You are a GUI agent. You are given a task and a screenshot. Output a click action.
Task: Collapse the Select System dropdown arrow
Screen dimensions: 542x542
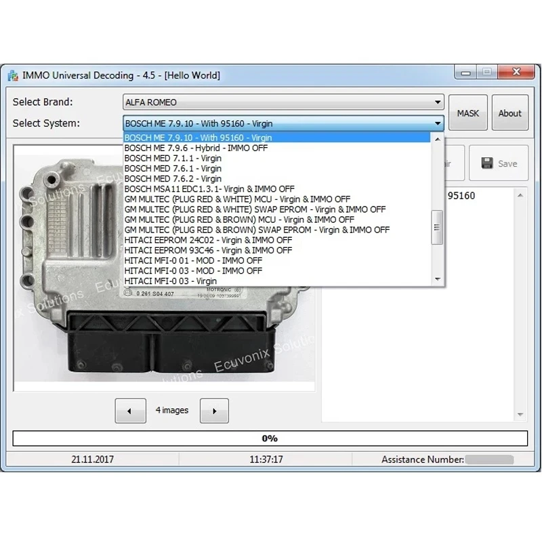point(438,123)
